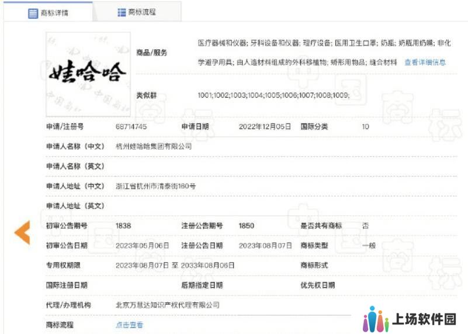The image size is (468, 334).
Task: Click registration announcement issue 1850
Action: click(247, 226)
